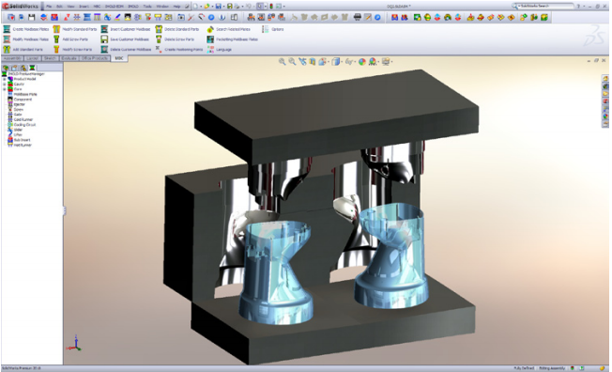Image resolution: width=612 pixels, height=372 pixels.
Task: Click Pocketing Moldbase Plates icon
Action: (x=210, y=39)
